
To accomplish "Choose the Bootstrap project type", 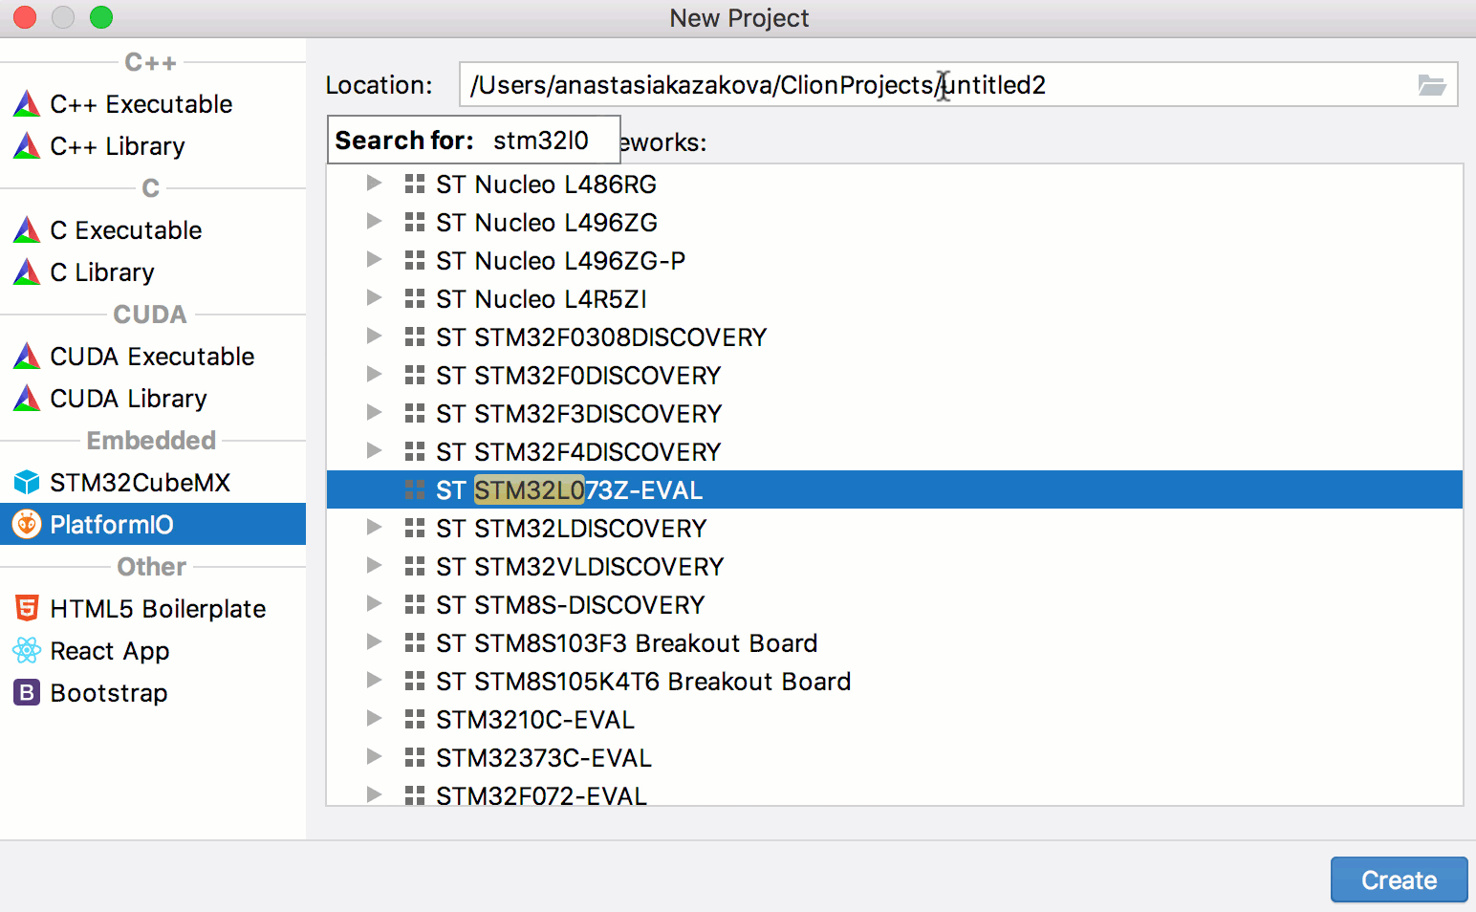I will click(x=153, y=692).
